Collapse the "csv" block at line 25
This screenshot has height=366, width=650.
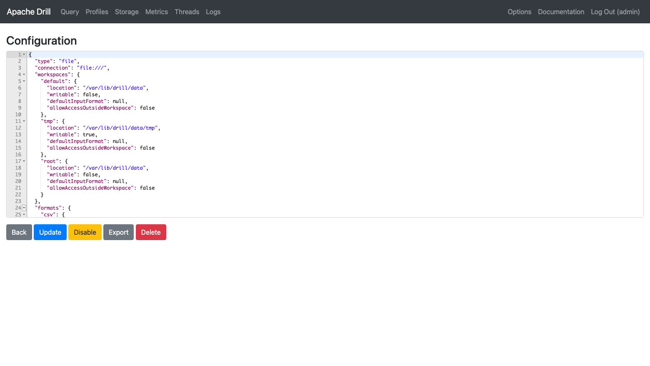point(24,215)
